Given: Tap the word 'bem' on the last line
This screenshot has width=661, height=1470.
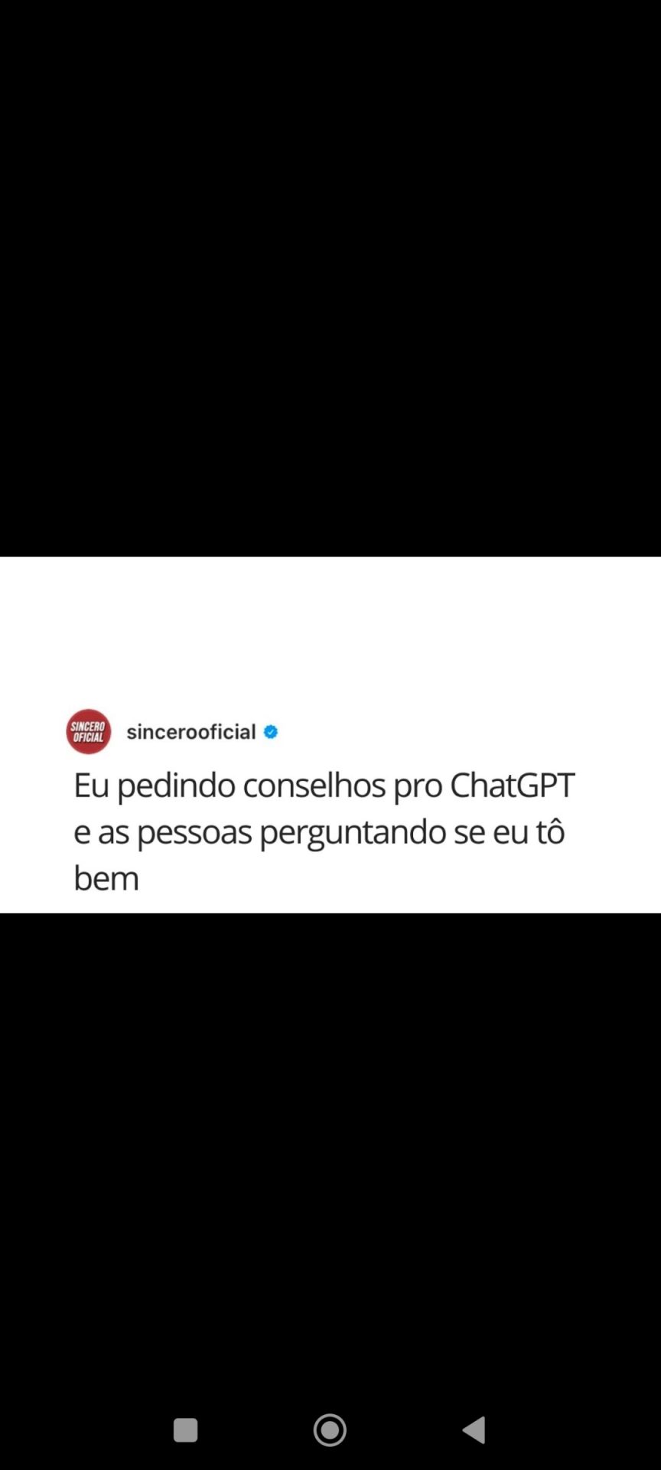Looking at the screenshot, I should (x=106, y=878).
